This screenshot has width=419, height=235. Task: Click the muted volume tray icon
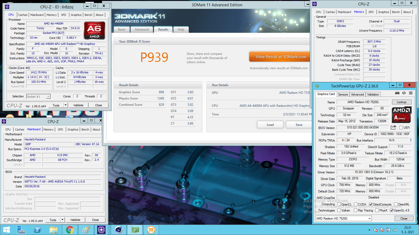coord(376,230)
